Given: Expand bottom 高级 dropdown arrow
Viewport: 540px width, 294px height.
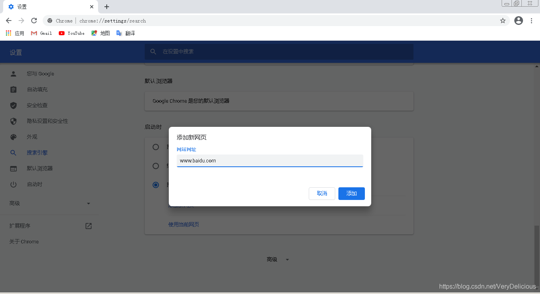Looking at the screenshot, I should 287,260.
